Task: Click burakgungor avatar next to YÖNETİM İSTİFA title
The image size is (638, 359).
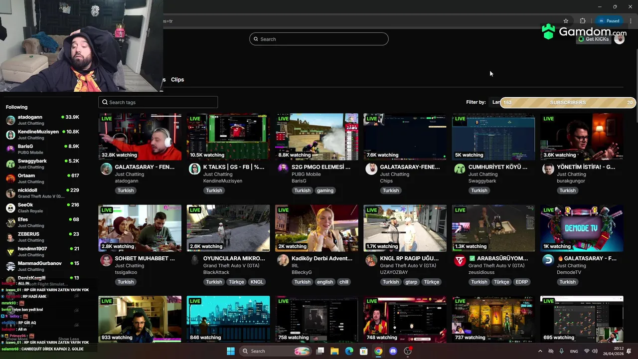Action: coord(548,169)
